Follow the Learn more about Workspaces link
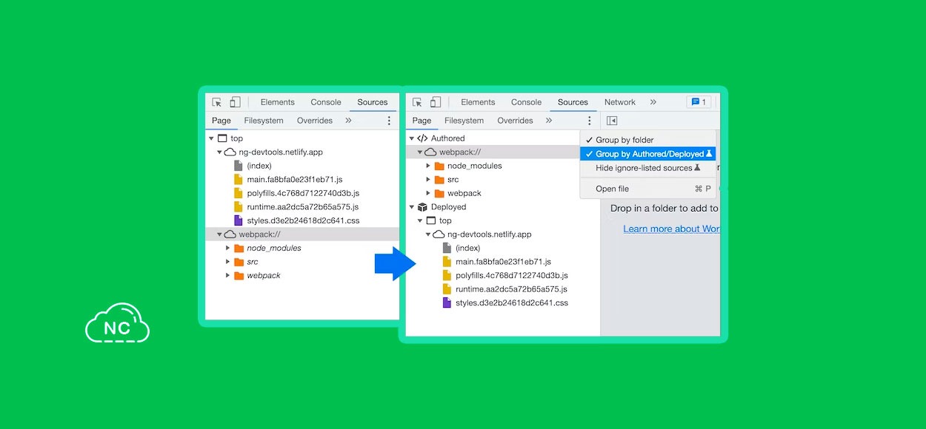The width and height of the screenshot is (926, 429). click(671, 229)
